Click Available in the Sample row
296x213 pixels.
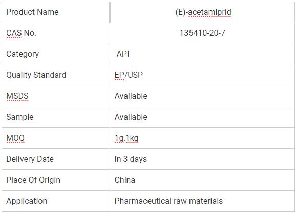pyautogui.click(x=131, y=117)
